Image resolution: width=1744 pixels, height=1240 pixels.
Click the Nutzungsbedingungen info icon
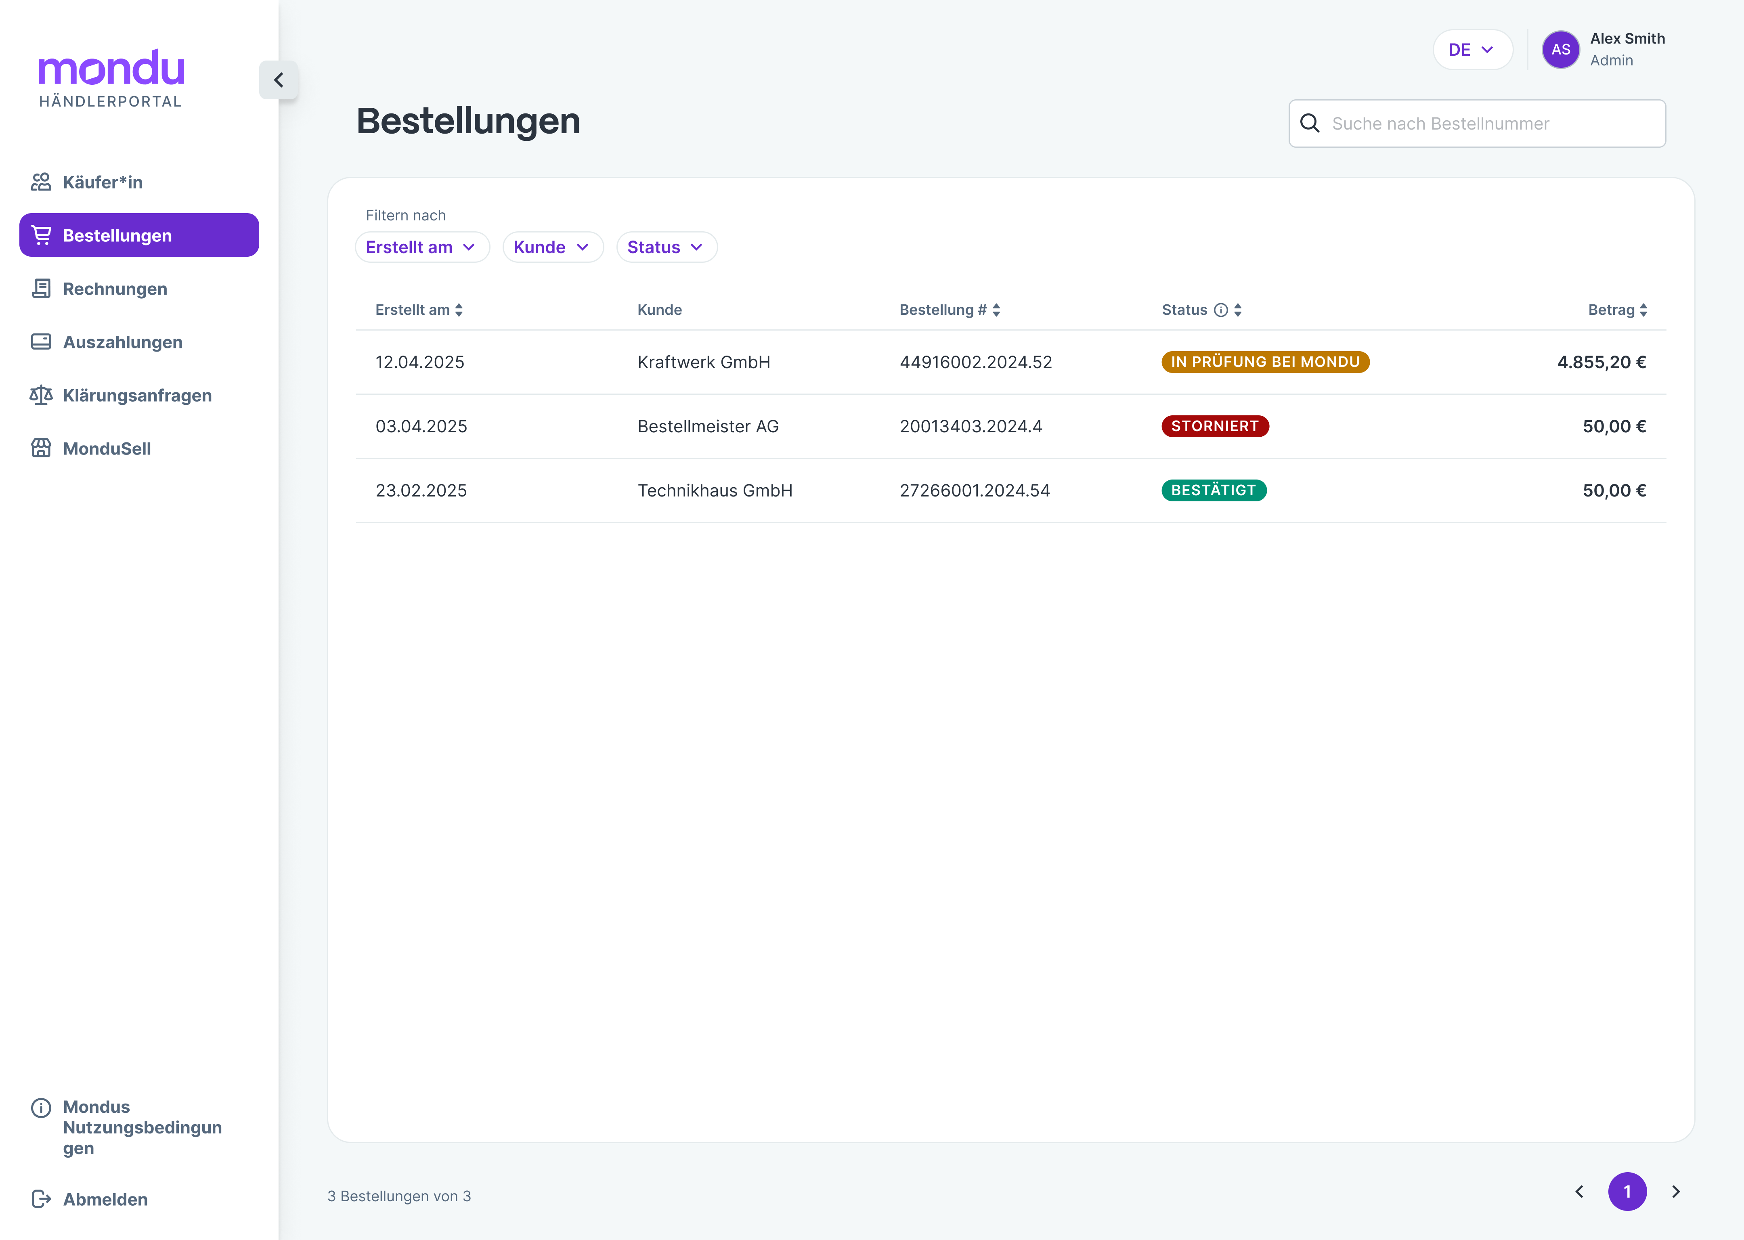(x=41, y=1107)
